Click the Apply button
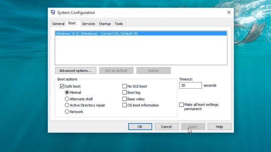This screenshot has height=152, width=271. point(193,127)
